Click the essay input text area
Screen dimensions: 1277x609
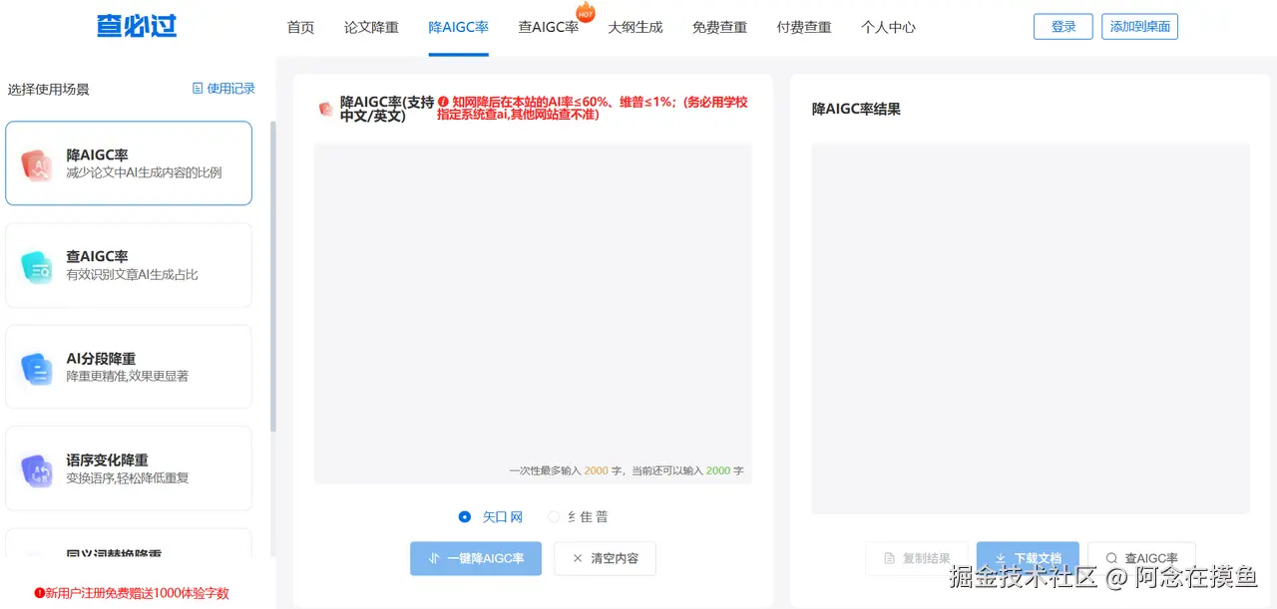pos(533,313)
